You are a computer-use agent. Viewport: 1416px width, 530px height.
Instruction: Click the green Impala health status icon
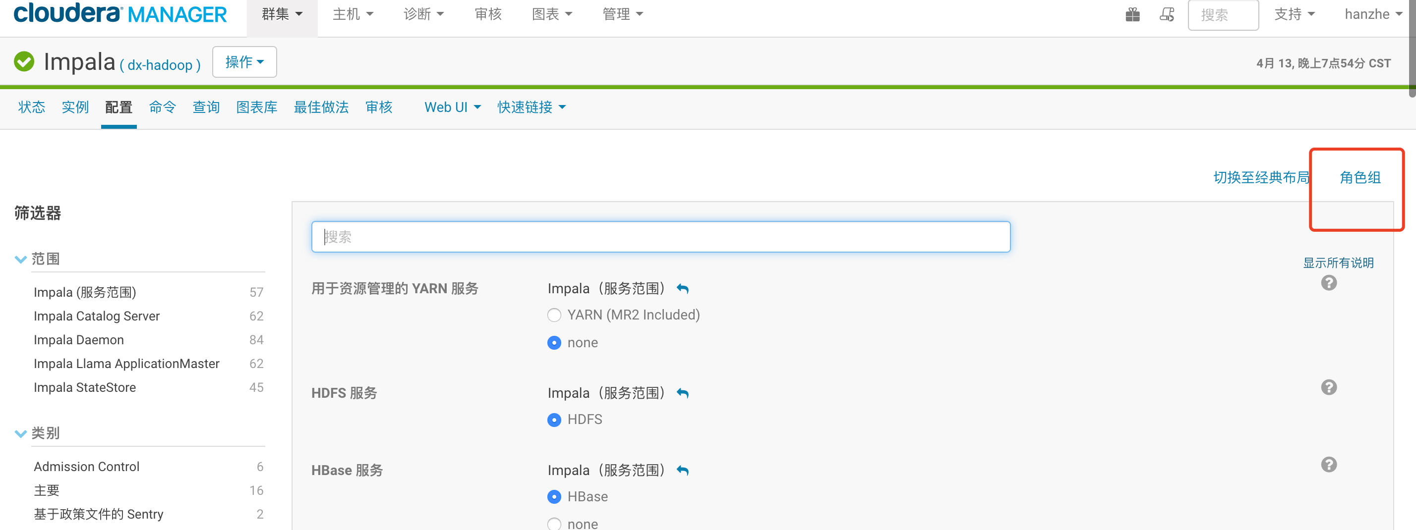coord(24,61)
